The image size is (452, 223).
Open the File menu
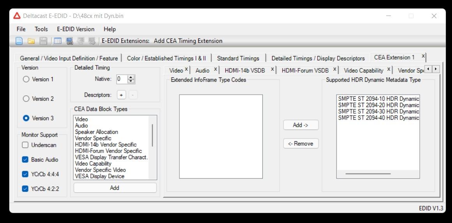pos(21,29)
